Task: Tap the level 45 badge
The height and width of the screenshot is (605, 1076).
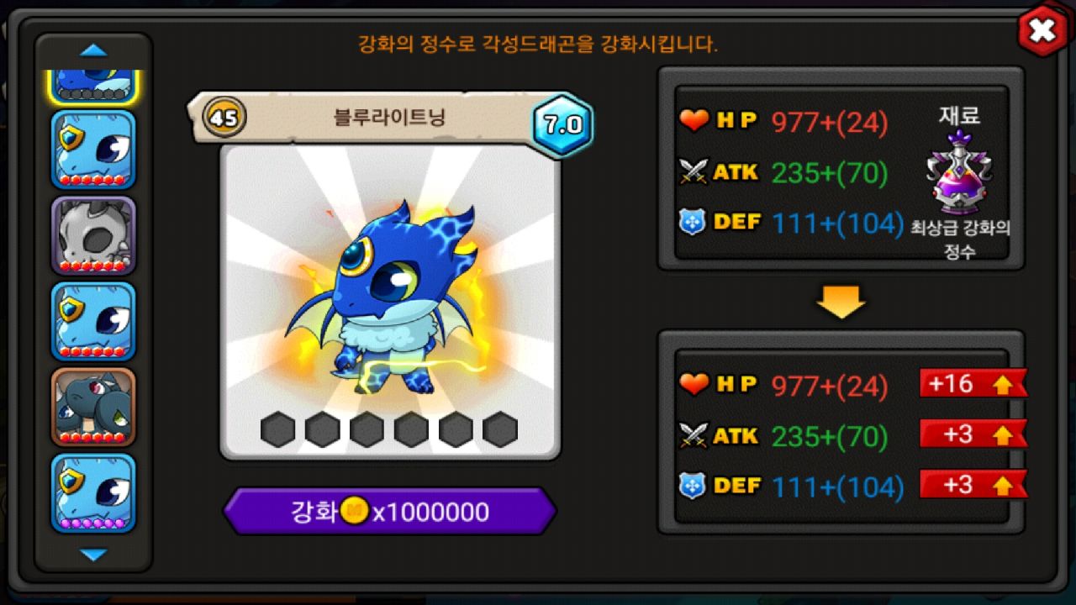Action: click(224, 118)
